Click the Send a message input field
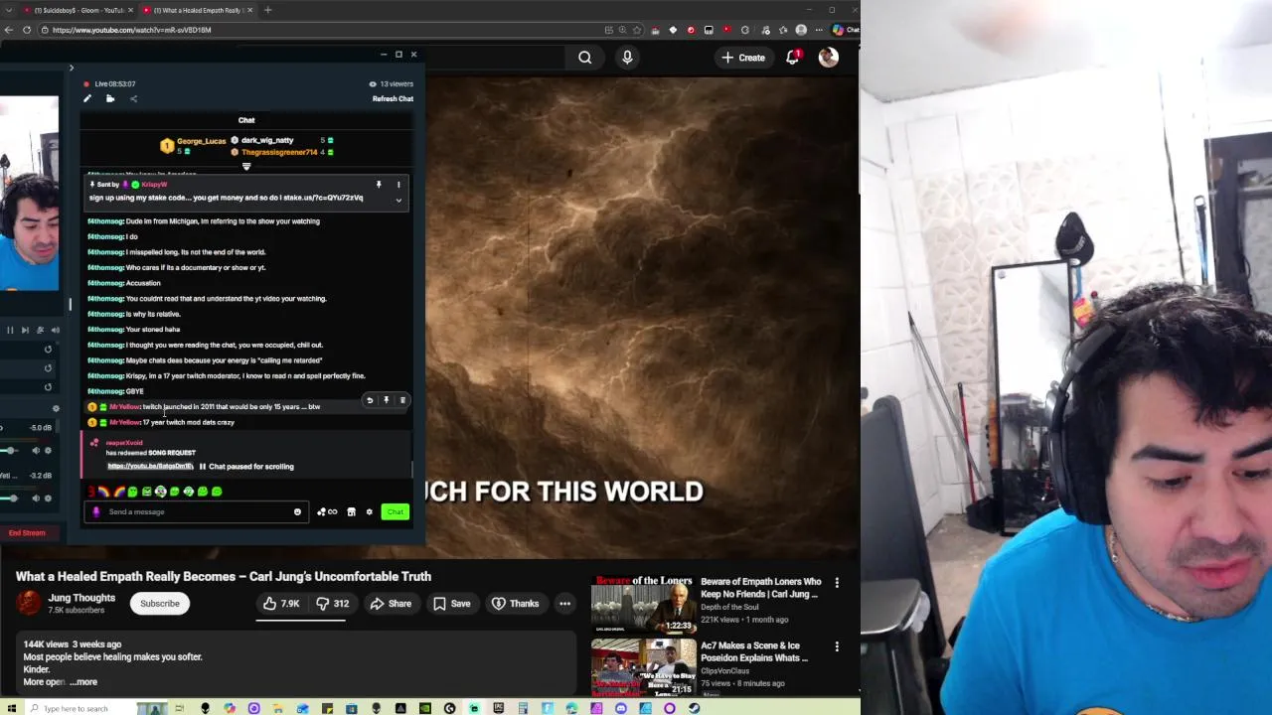Viewport: 1272px width, 715px height. (196, 512)
